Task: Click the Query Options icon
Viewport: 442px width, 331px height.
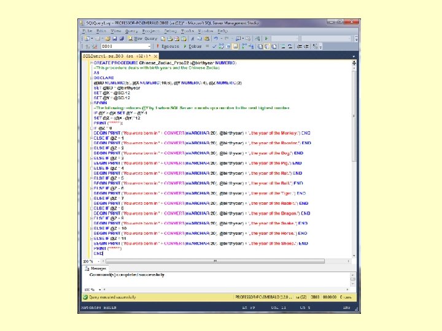Action: 228,46
